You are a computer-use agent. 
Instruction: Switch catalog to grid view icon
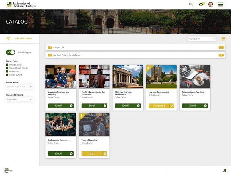pyautogui.click(x=223, y=39)
